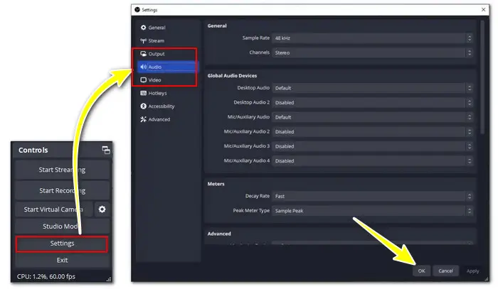Open Settings from Controls panel
The image size is (498, 289).
pyautogui.click(x=63, y=244)
